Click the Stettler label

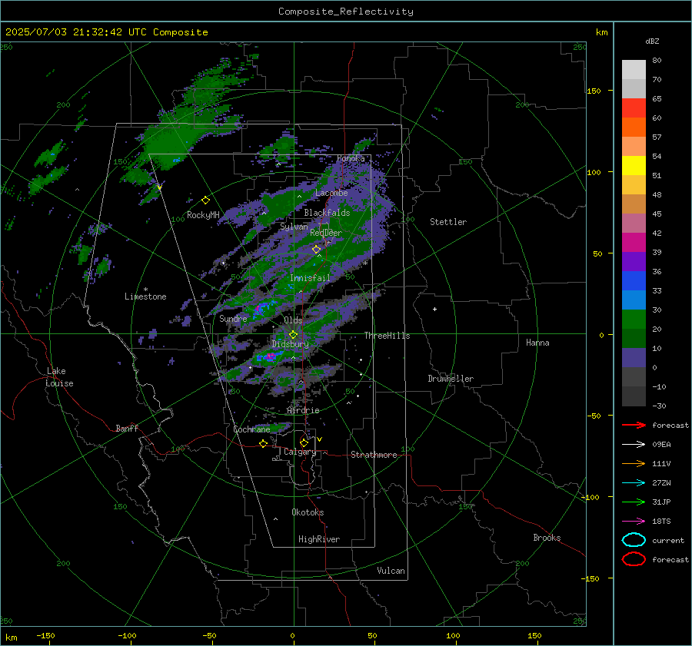(448, 222)
